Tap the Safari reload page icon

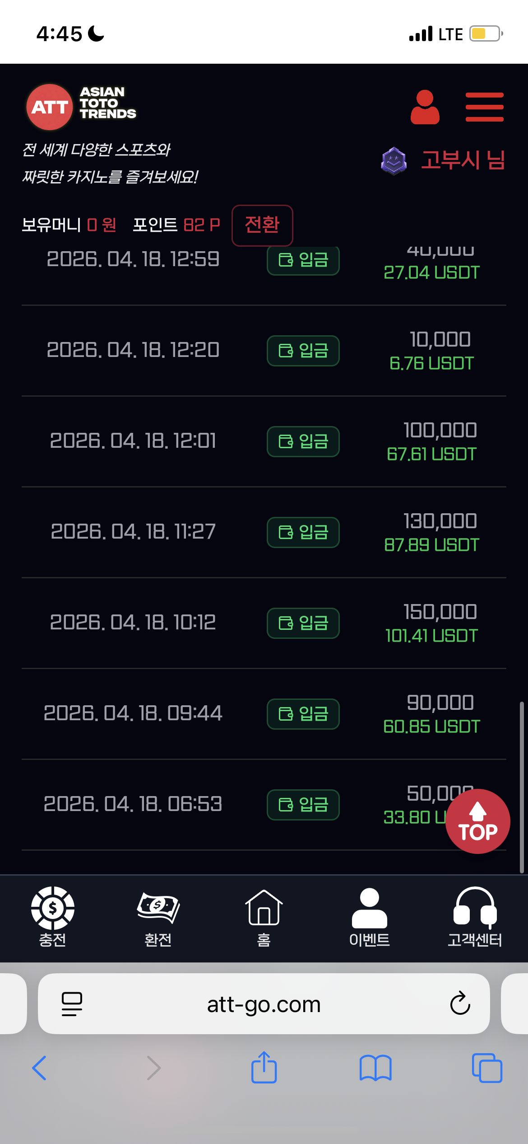click(x=460, y=1003)
